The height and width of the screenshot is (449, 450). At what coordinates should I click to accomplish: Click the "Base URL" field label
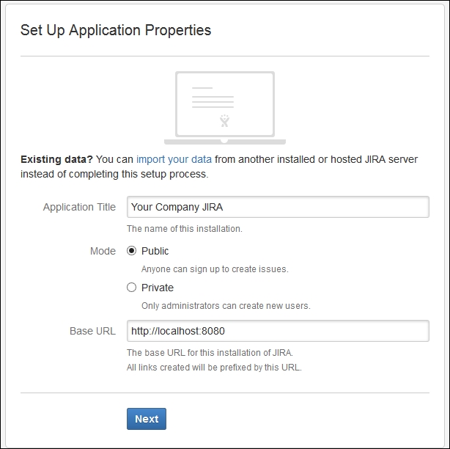(92, 331)
